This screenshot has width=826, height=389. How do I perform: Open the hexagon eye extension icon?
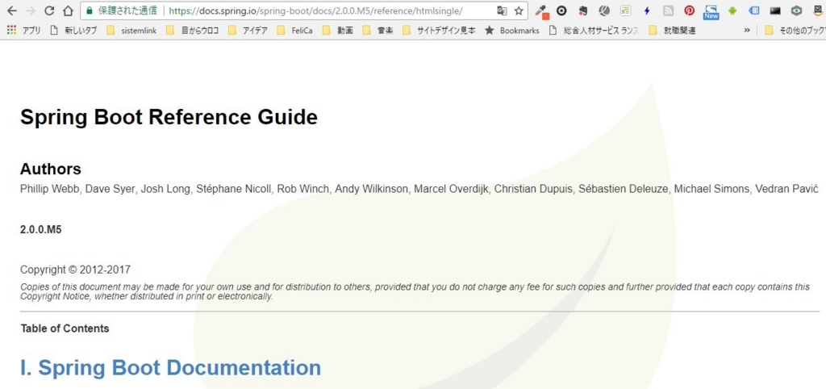(x=796, y=10)
